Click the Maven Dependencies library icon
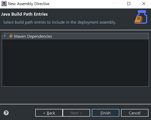Screen dimensions: 151x120 pyautogui.click(x=11, y=36)
